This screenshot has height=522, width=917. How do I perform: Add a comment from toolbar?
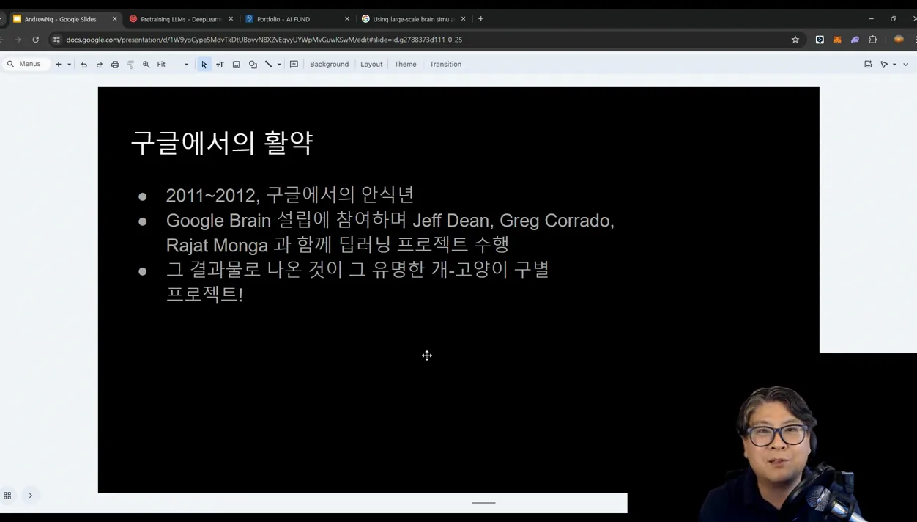294,65
